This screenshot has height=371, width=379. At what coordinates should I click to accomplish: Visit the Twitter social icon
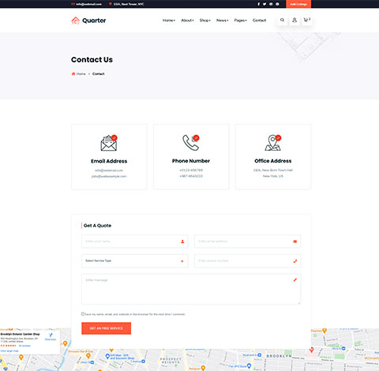coord(265,4)
